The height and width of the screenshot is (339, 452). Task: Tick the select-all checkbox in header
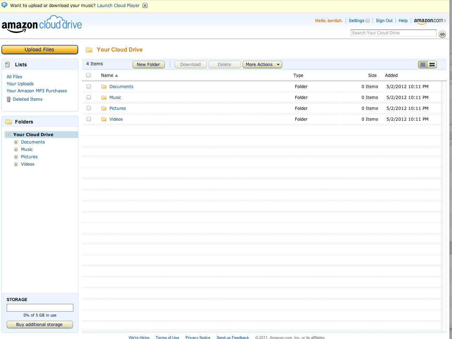pos(88,75)
